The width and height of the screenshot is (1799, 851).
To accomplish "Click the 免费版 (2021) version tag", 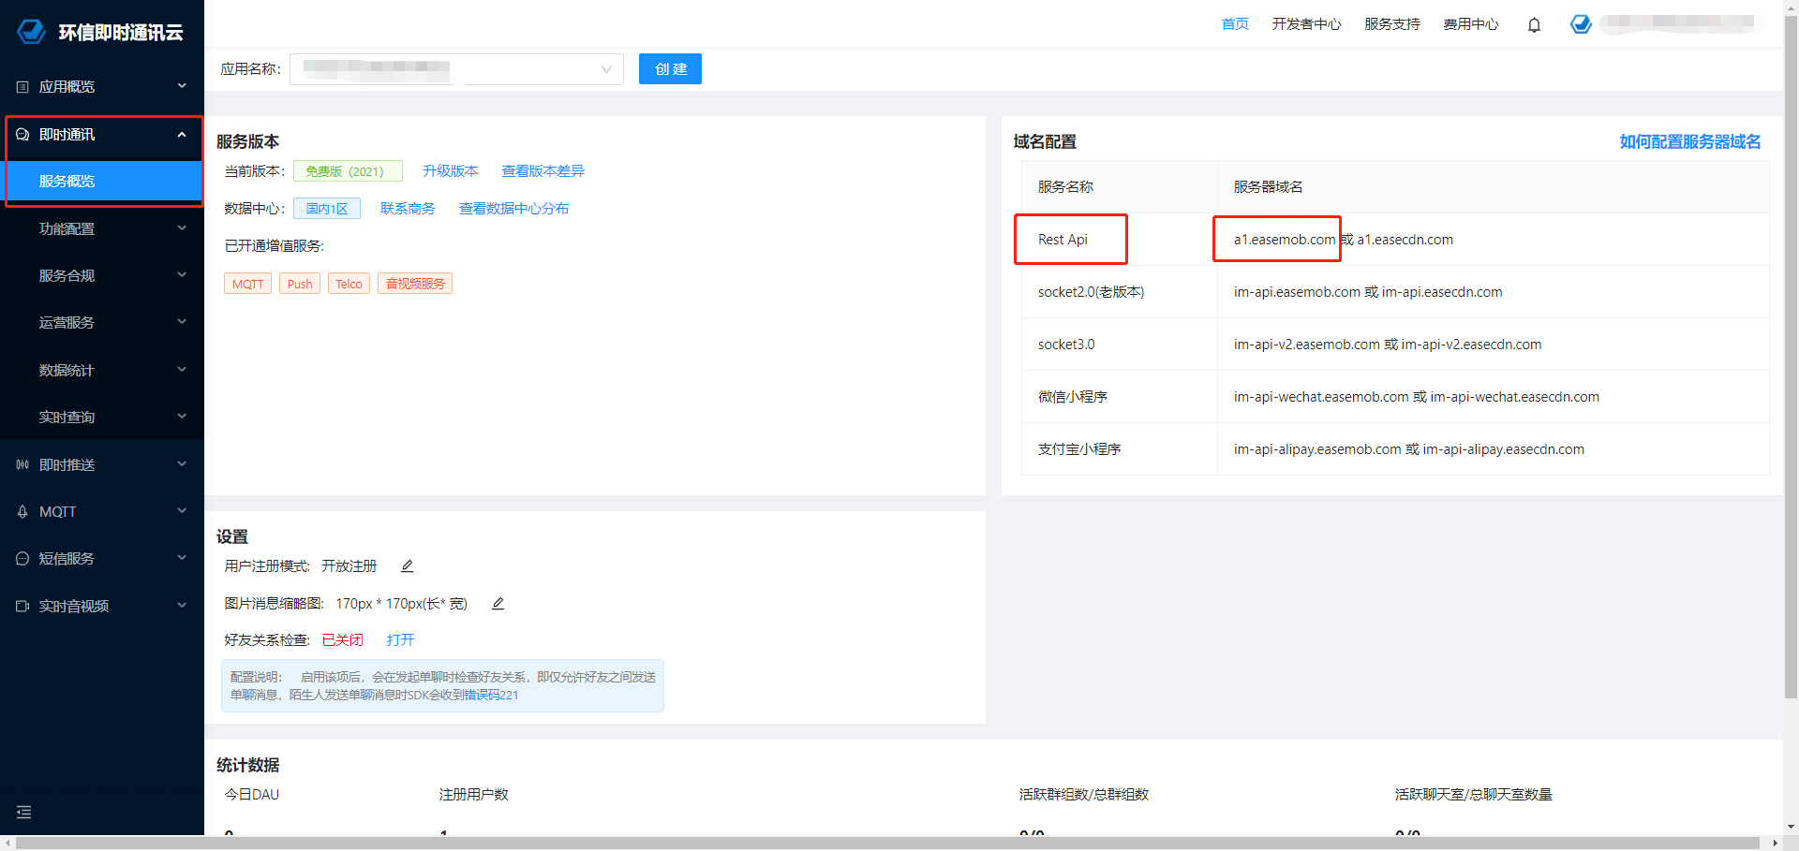I will click(x=348, y=171).
